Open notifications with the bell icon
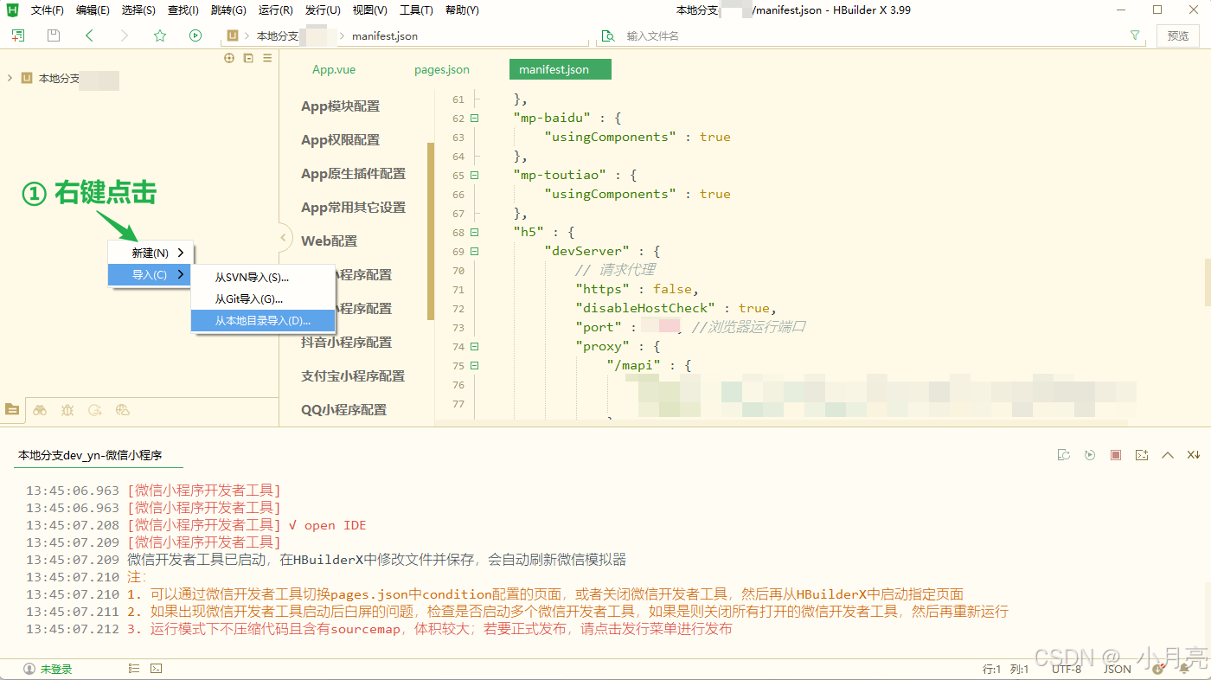Screen dimensions: 1211x680 (1182, 668)
